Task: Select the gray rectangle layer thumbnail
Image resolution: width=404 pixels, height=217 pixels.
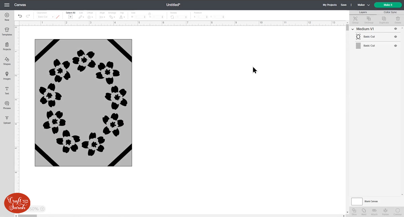Action: (x=358, y=46)
